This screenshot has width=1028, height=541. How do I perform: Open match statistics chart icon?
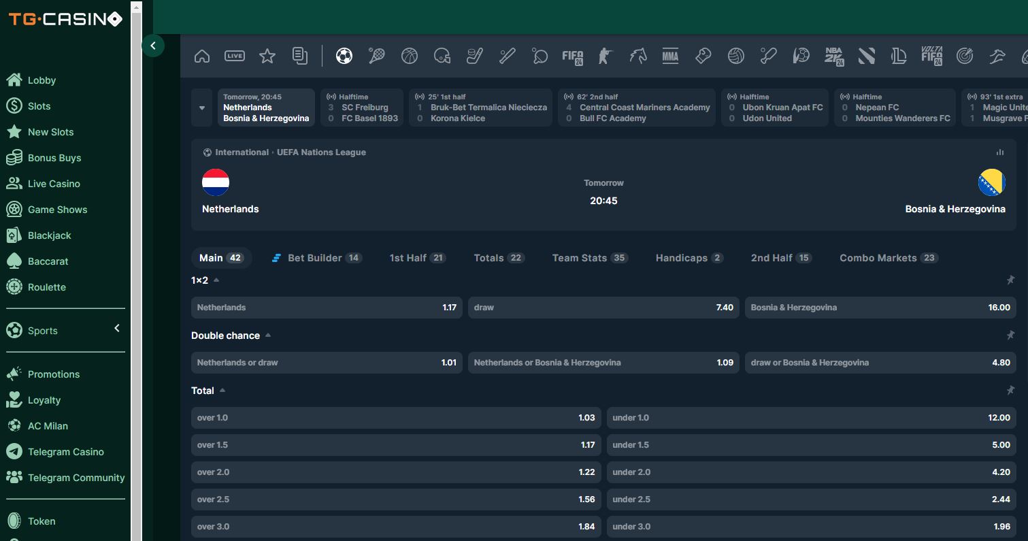point(1000,152)
